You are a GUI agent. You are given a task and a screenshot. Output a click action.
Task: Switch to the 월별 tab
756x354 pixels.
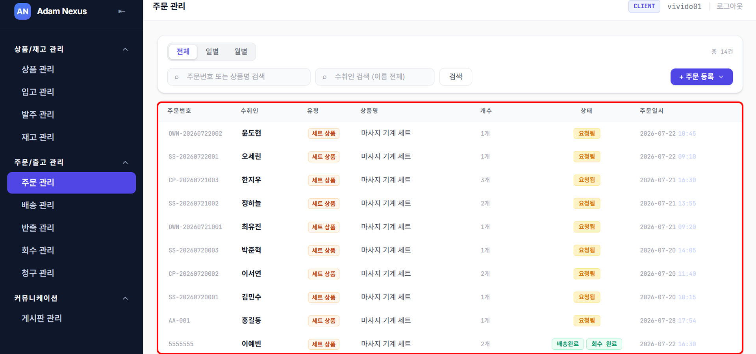[241, 52]
